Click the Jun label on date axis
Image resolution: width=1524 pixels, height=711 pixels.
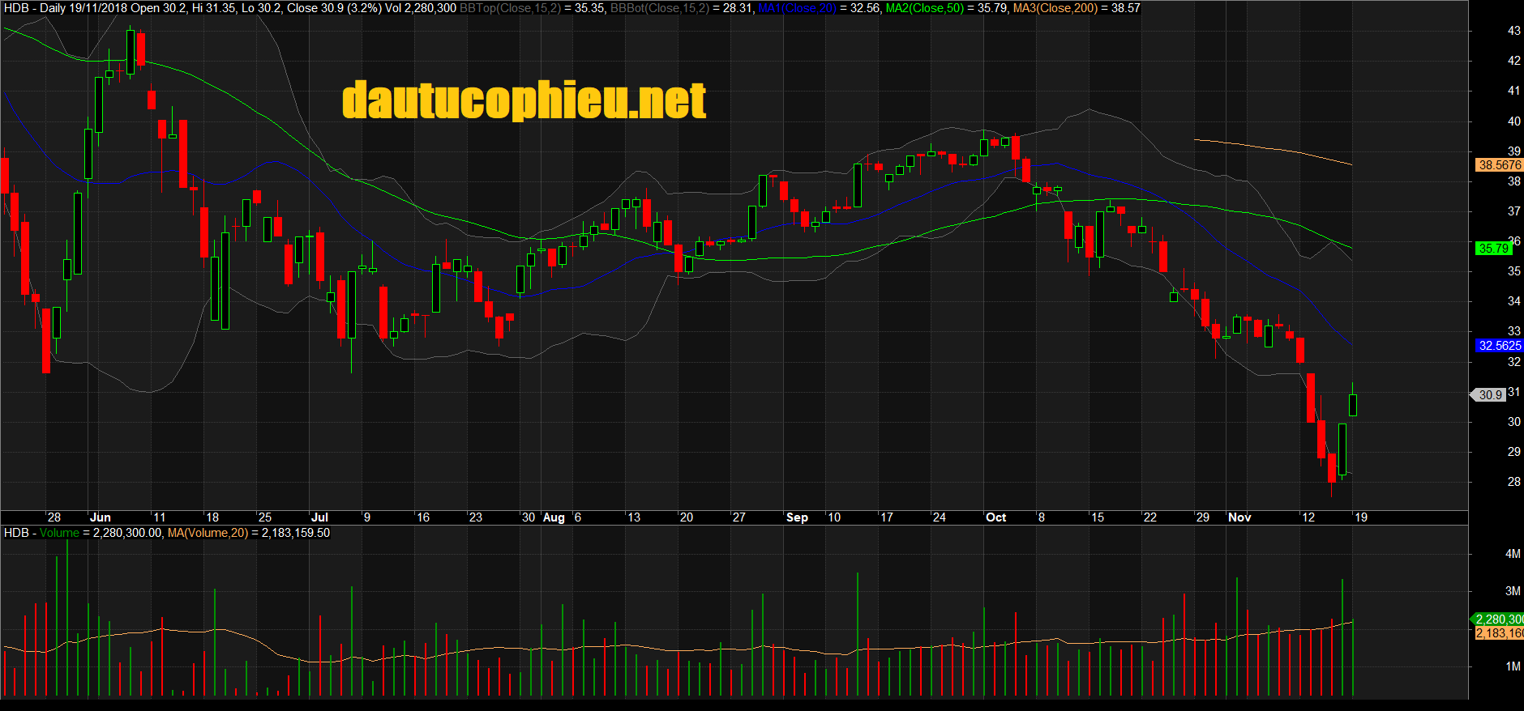pyautogui.click(x=101, y=517)
